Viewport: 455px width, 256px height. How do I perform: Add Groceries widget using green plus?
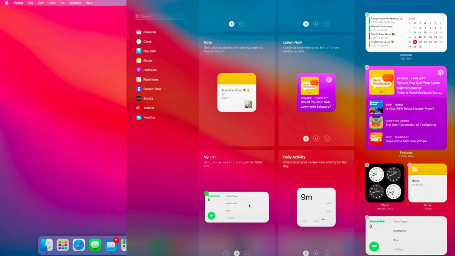(206, 193)
